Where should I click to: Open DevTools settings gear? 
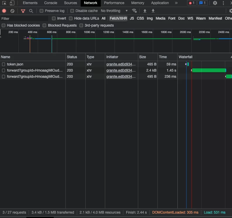(215, 3)
